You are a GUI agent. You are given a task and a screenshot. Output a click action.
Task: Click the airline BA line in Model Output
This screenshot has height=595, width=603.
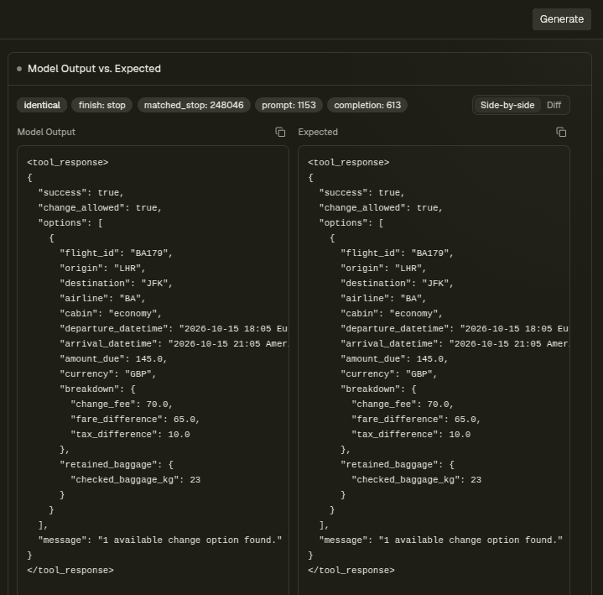pos(102,299)
